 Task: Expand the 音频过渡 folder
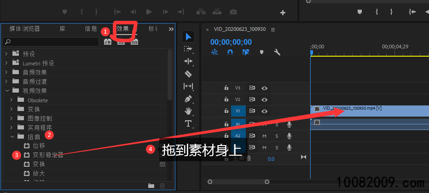[x=6, y=82]
